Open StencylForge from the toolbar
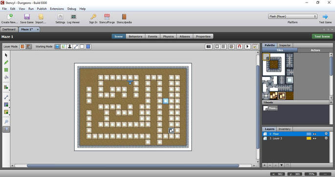 click(107, 19)
